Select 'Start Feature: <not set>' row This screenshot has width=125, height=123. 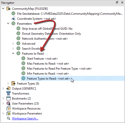pos(42,59)
